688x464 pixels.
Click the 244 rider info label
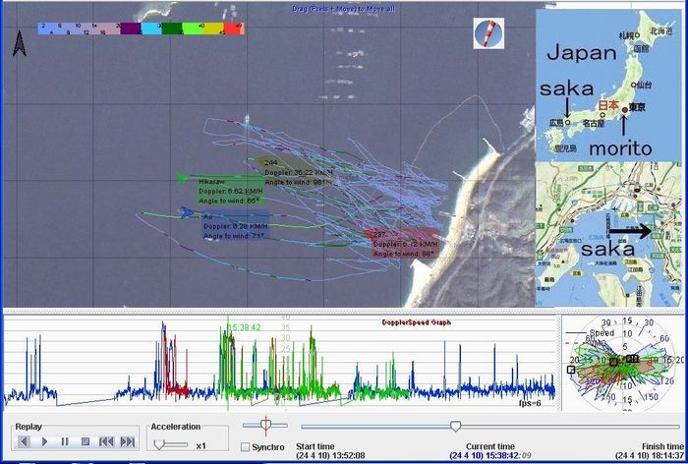[x=270, y=162]
